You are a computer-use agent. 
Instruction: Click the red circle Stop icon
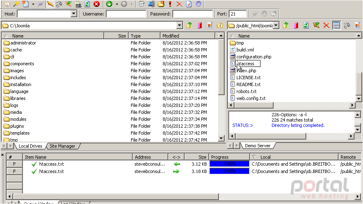point(96,4)
